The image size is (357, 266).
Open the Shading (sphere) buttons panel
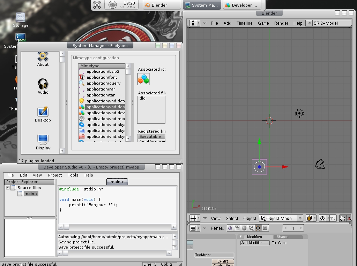pyautogui.click(x=244, y=228)
